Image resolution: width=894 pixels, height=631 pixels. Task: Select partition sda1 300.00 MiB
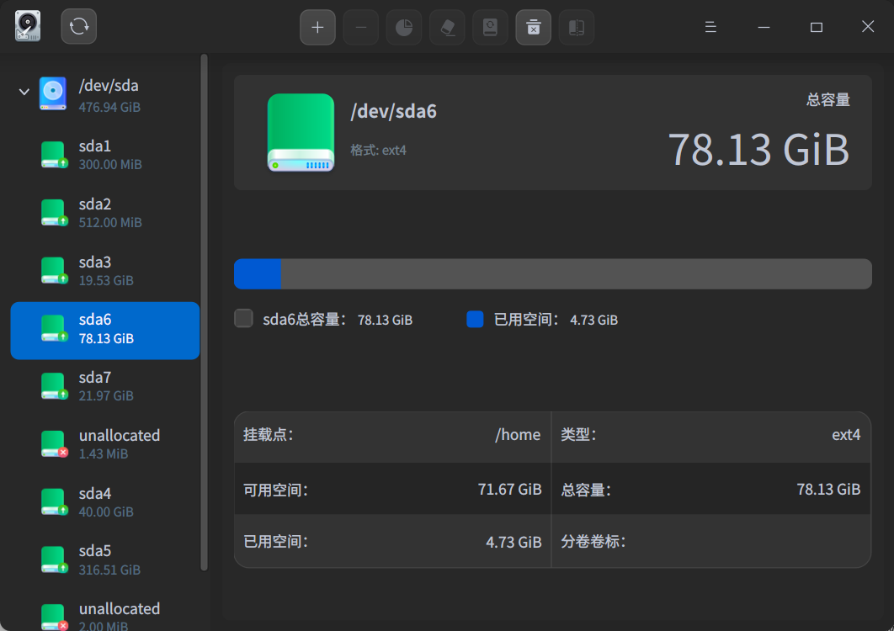[105, 155]
